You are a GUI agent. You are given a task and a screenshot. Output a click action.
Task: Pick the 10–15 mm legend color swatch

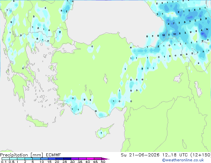click(x=44, y=159)
